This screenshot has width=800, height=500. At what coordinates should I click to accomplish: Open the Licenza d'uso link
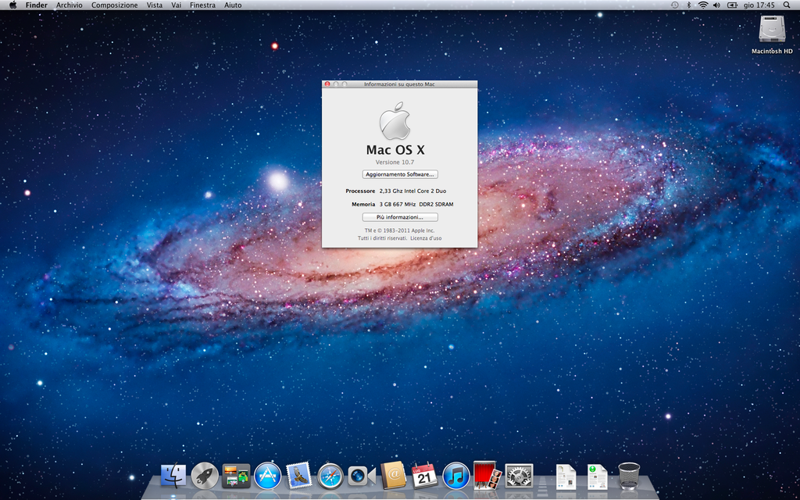point(426,238)
